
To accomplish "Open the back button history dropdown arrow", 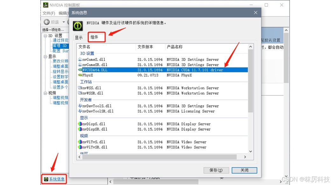I will [x=64, y=22].
